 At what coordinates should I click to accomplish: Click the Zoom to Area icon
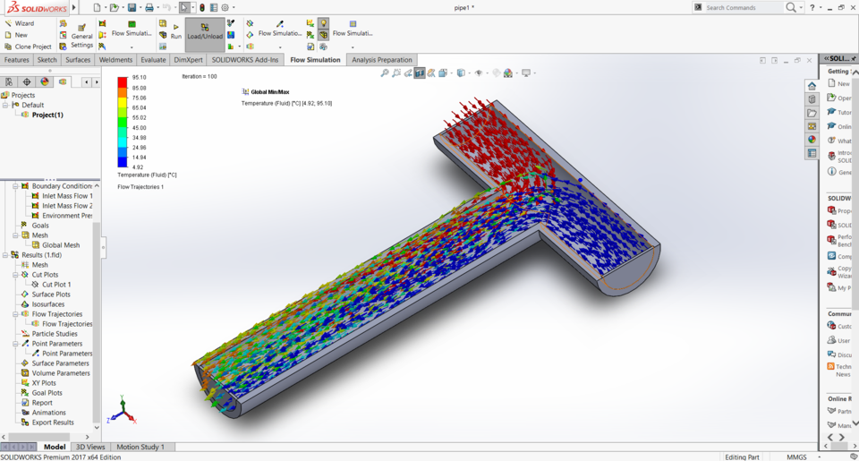coord(396,73)
